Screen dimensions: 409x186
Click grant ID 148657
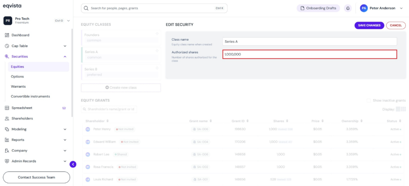tap(240, 167)
